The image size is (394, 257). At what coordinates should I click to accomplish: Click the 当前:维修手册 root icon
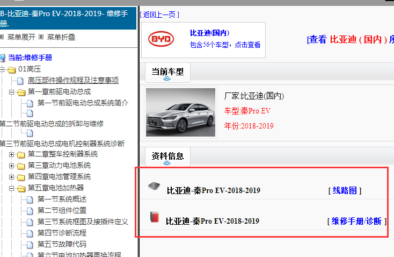pos(3,58)
